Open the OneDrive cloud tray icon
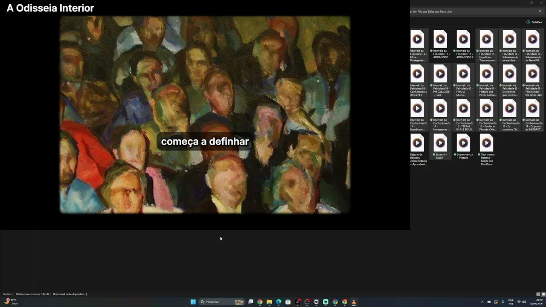 (489, 302)
